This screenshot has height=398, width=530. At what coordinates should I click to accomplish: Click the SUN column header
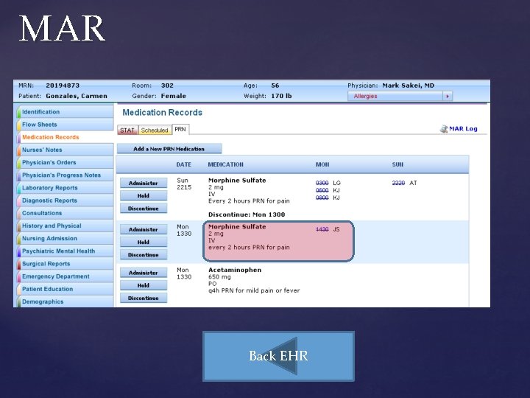point(397,164)
